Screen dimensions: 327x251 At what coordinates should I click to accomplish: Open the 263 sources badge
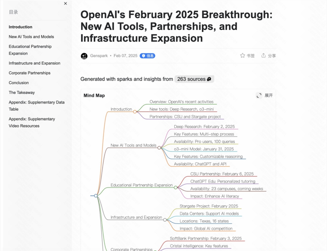click(194, 79)
